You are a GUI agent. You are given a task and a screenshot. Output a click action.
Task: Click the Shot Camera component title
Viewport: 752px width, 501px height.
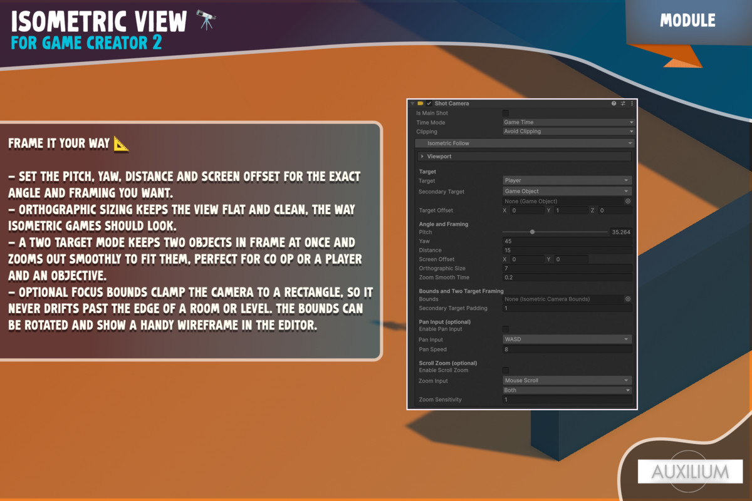[451, 103]
